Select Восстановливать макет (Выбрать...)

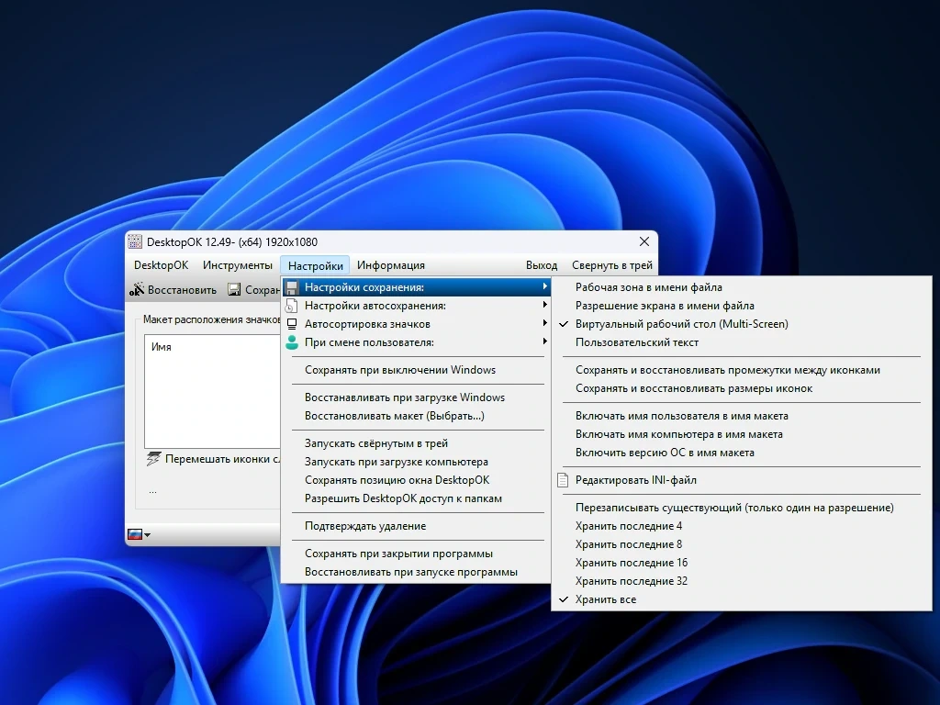416,416
